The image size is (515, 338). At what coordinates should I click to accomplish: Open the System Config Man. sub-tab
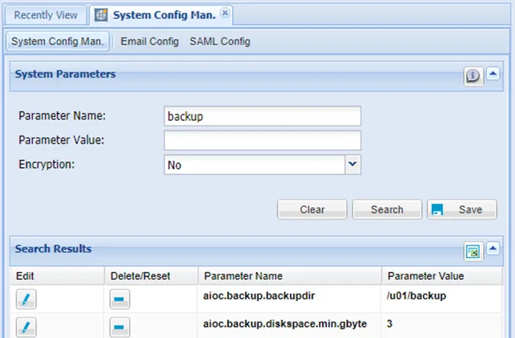click(57, 42)
